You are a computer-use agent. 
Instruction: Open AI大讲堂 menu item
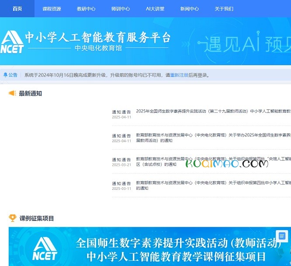pos(155,9)
